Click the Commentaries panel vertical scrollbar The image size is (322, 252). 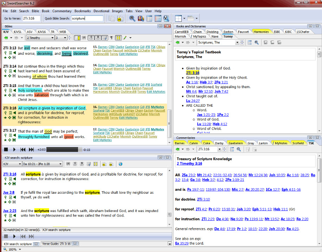coord(319,199)
